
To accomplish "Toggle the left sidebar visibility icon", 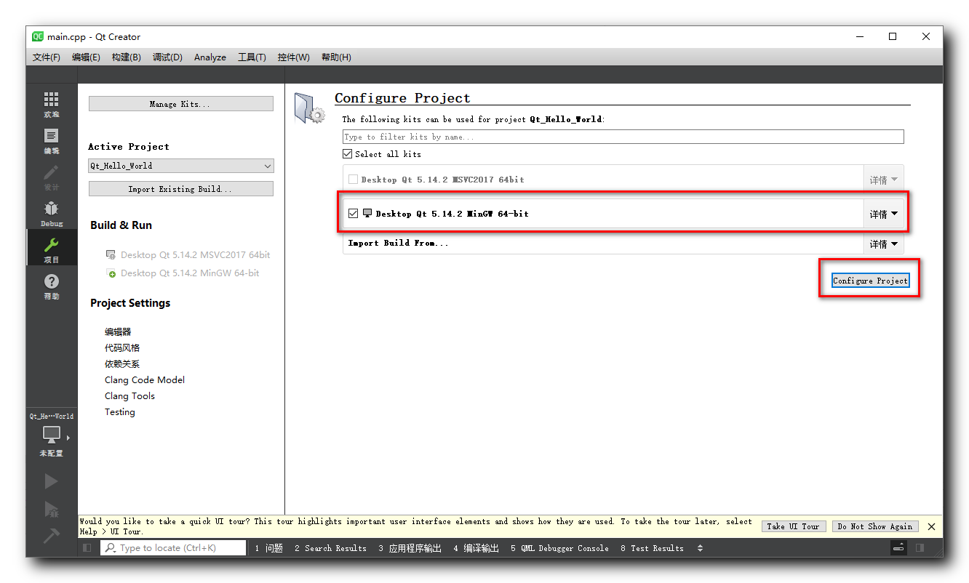I will [87, 548].
